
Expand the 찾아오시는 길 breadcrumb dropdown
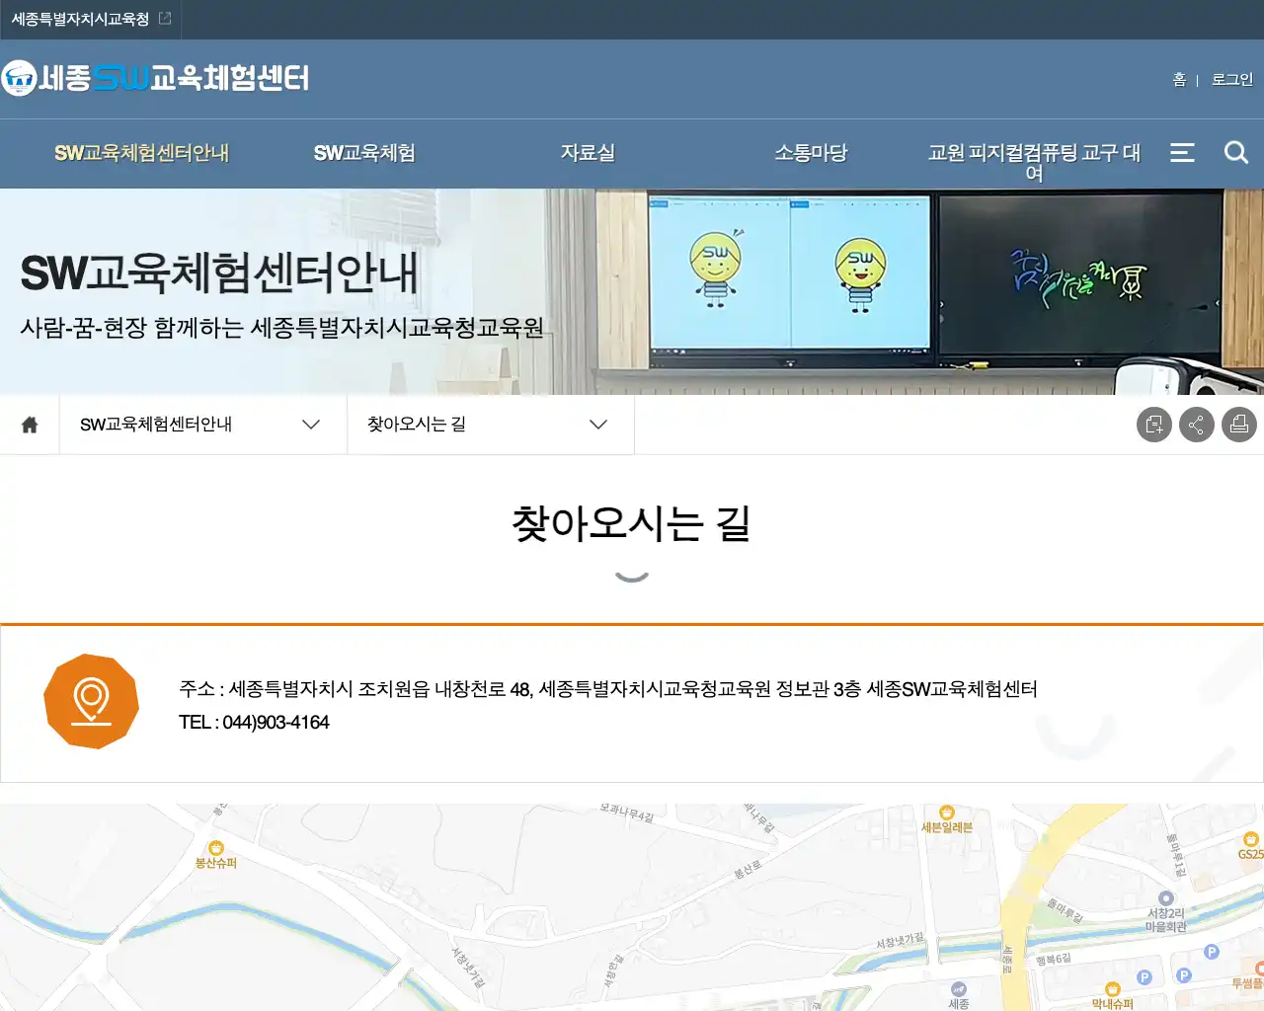click(490, 425)
